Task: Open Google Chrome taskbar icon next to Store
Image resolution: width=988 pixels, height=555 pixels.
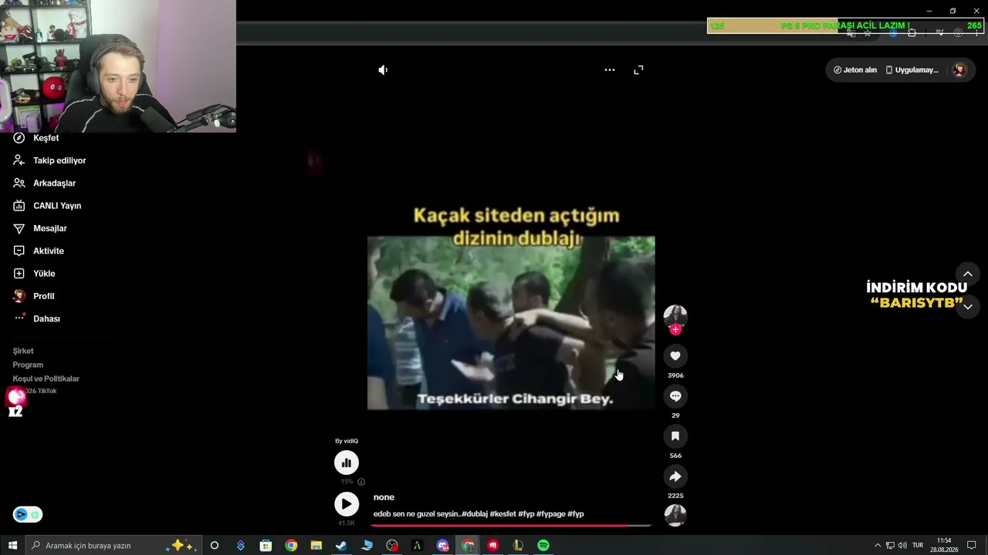Action: (291, 546)
